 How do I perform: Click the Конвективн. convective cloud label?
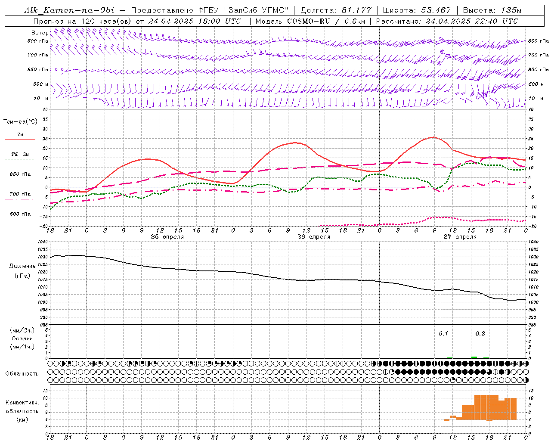[22, 403]
